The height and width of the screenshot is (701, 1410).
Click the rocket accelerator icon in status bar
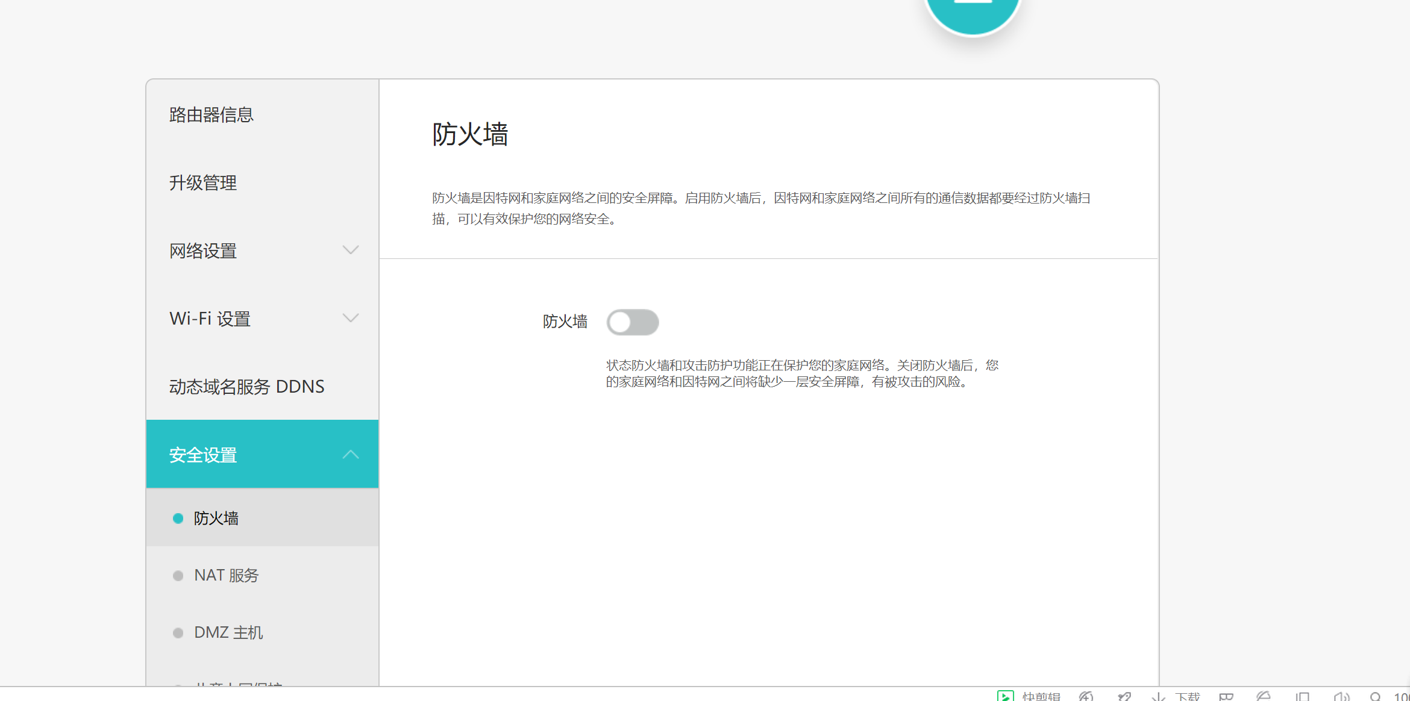1124,696
